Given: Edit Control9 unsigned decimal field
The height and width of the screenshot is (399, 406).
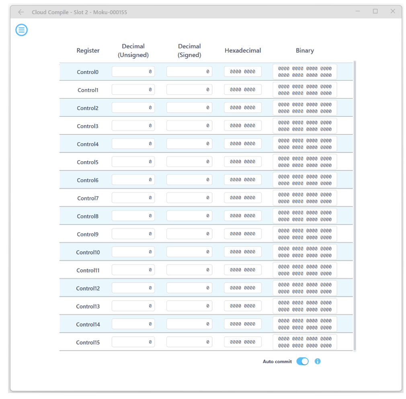Looking at the screenshot, I should point(133,234).
